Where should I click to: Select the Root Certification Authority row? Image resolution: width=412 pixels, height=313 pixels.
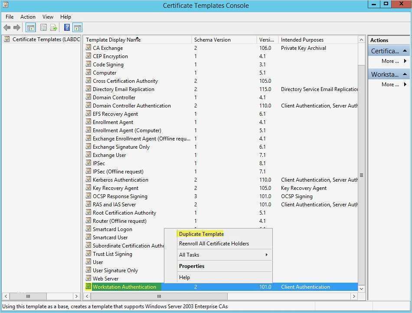[x=221, y=213]
